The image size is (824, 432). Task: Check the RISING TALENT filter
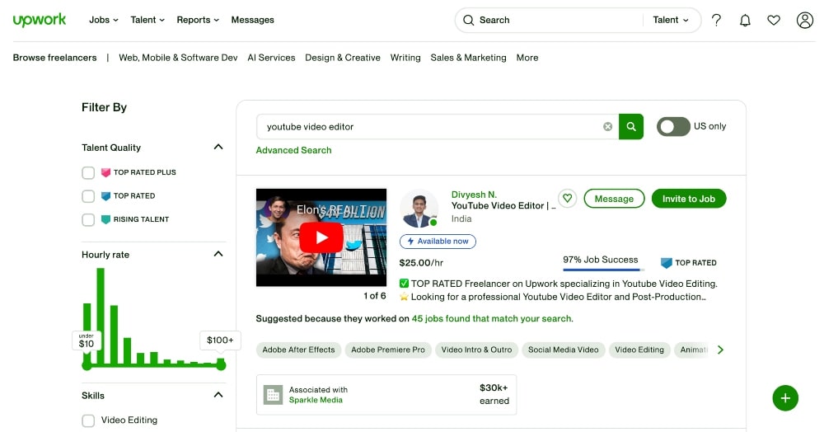pos(88,219)
